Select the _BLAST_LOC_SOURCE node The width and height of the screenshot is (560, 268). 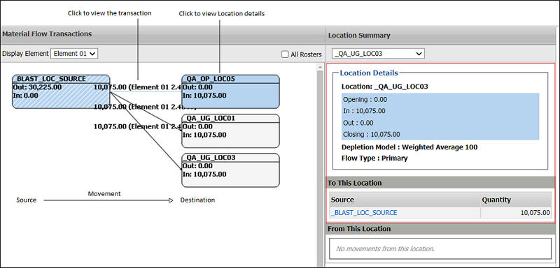click(61, 91)
